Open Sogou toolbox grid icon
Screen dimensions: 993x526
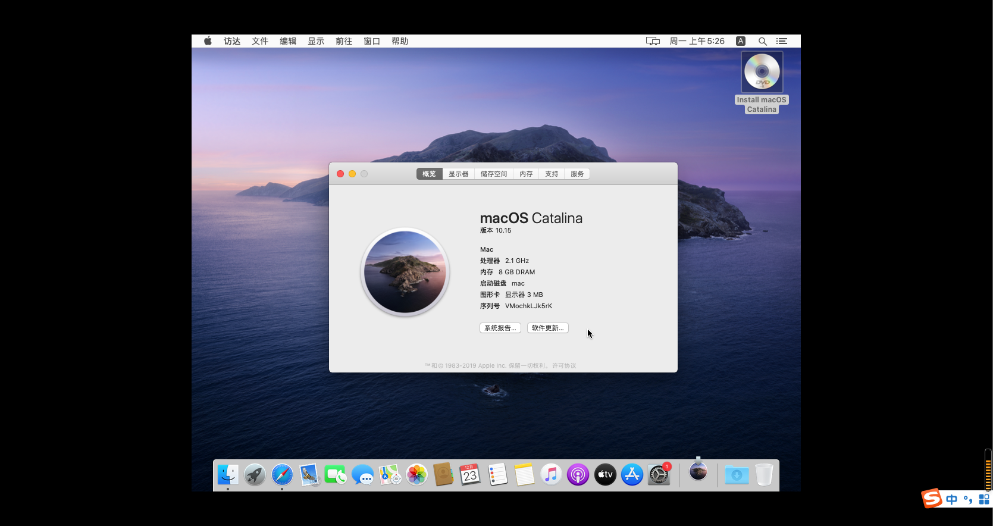coord(984,499)
